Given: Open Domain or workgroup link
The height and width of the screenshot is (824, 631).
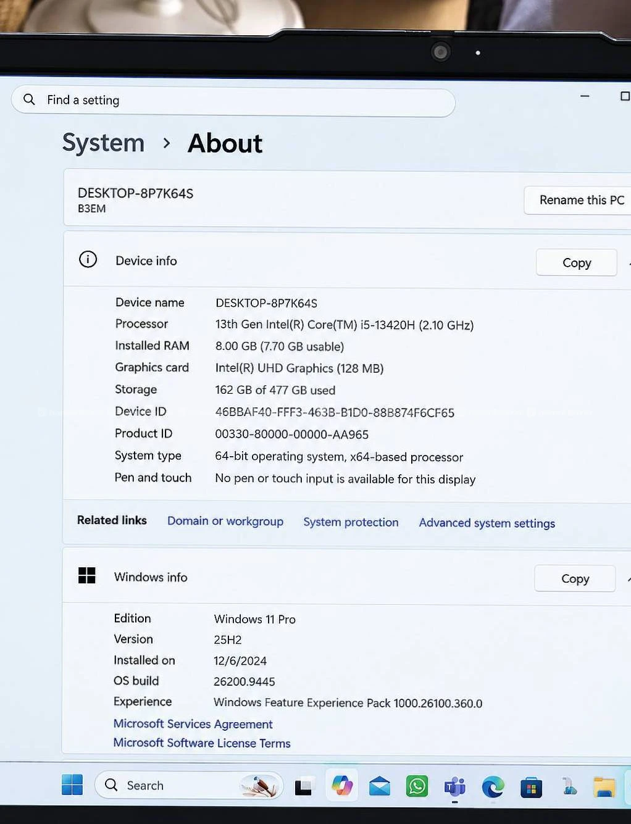Looking at the screenshot, I should coord(225,521).
